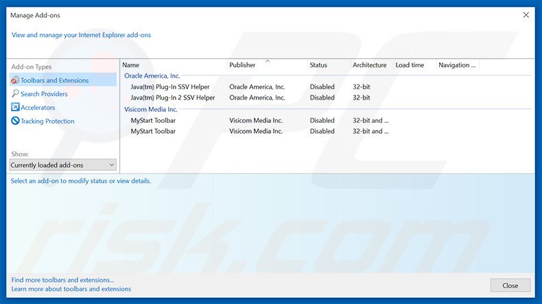Image resolution: width=542 pixels, height=304 pixels.
Task: Open Learn more about toolbars and extensions
Action: [x=71, y=289]
